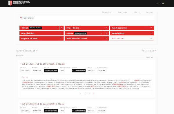Click the 11/07/2014 decision date

click(25, 71)
